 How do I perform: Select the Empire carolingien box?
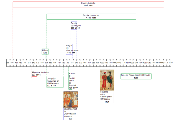pos(74,25)
